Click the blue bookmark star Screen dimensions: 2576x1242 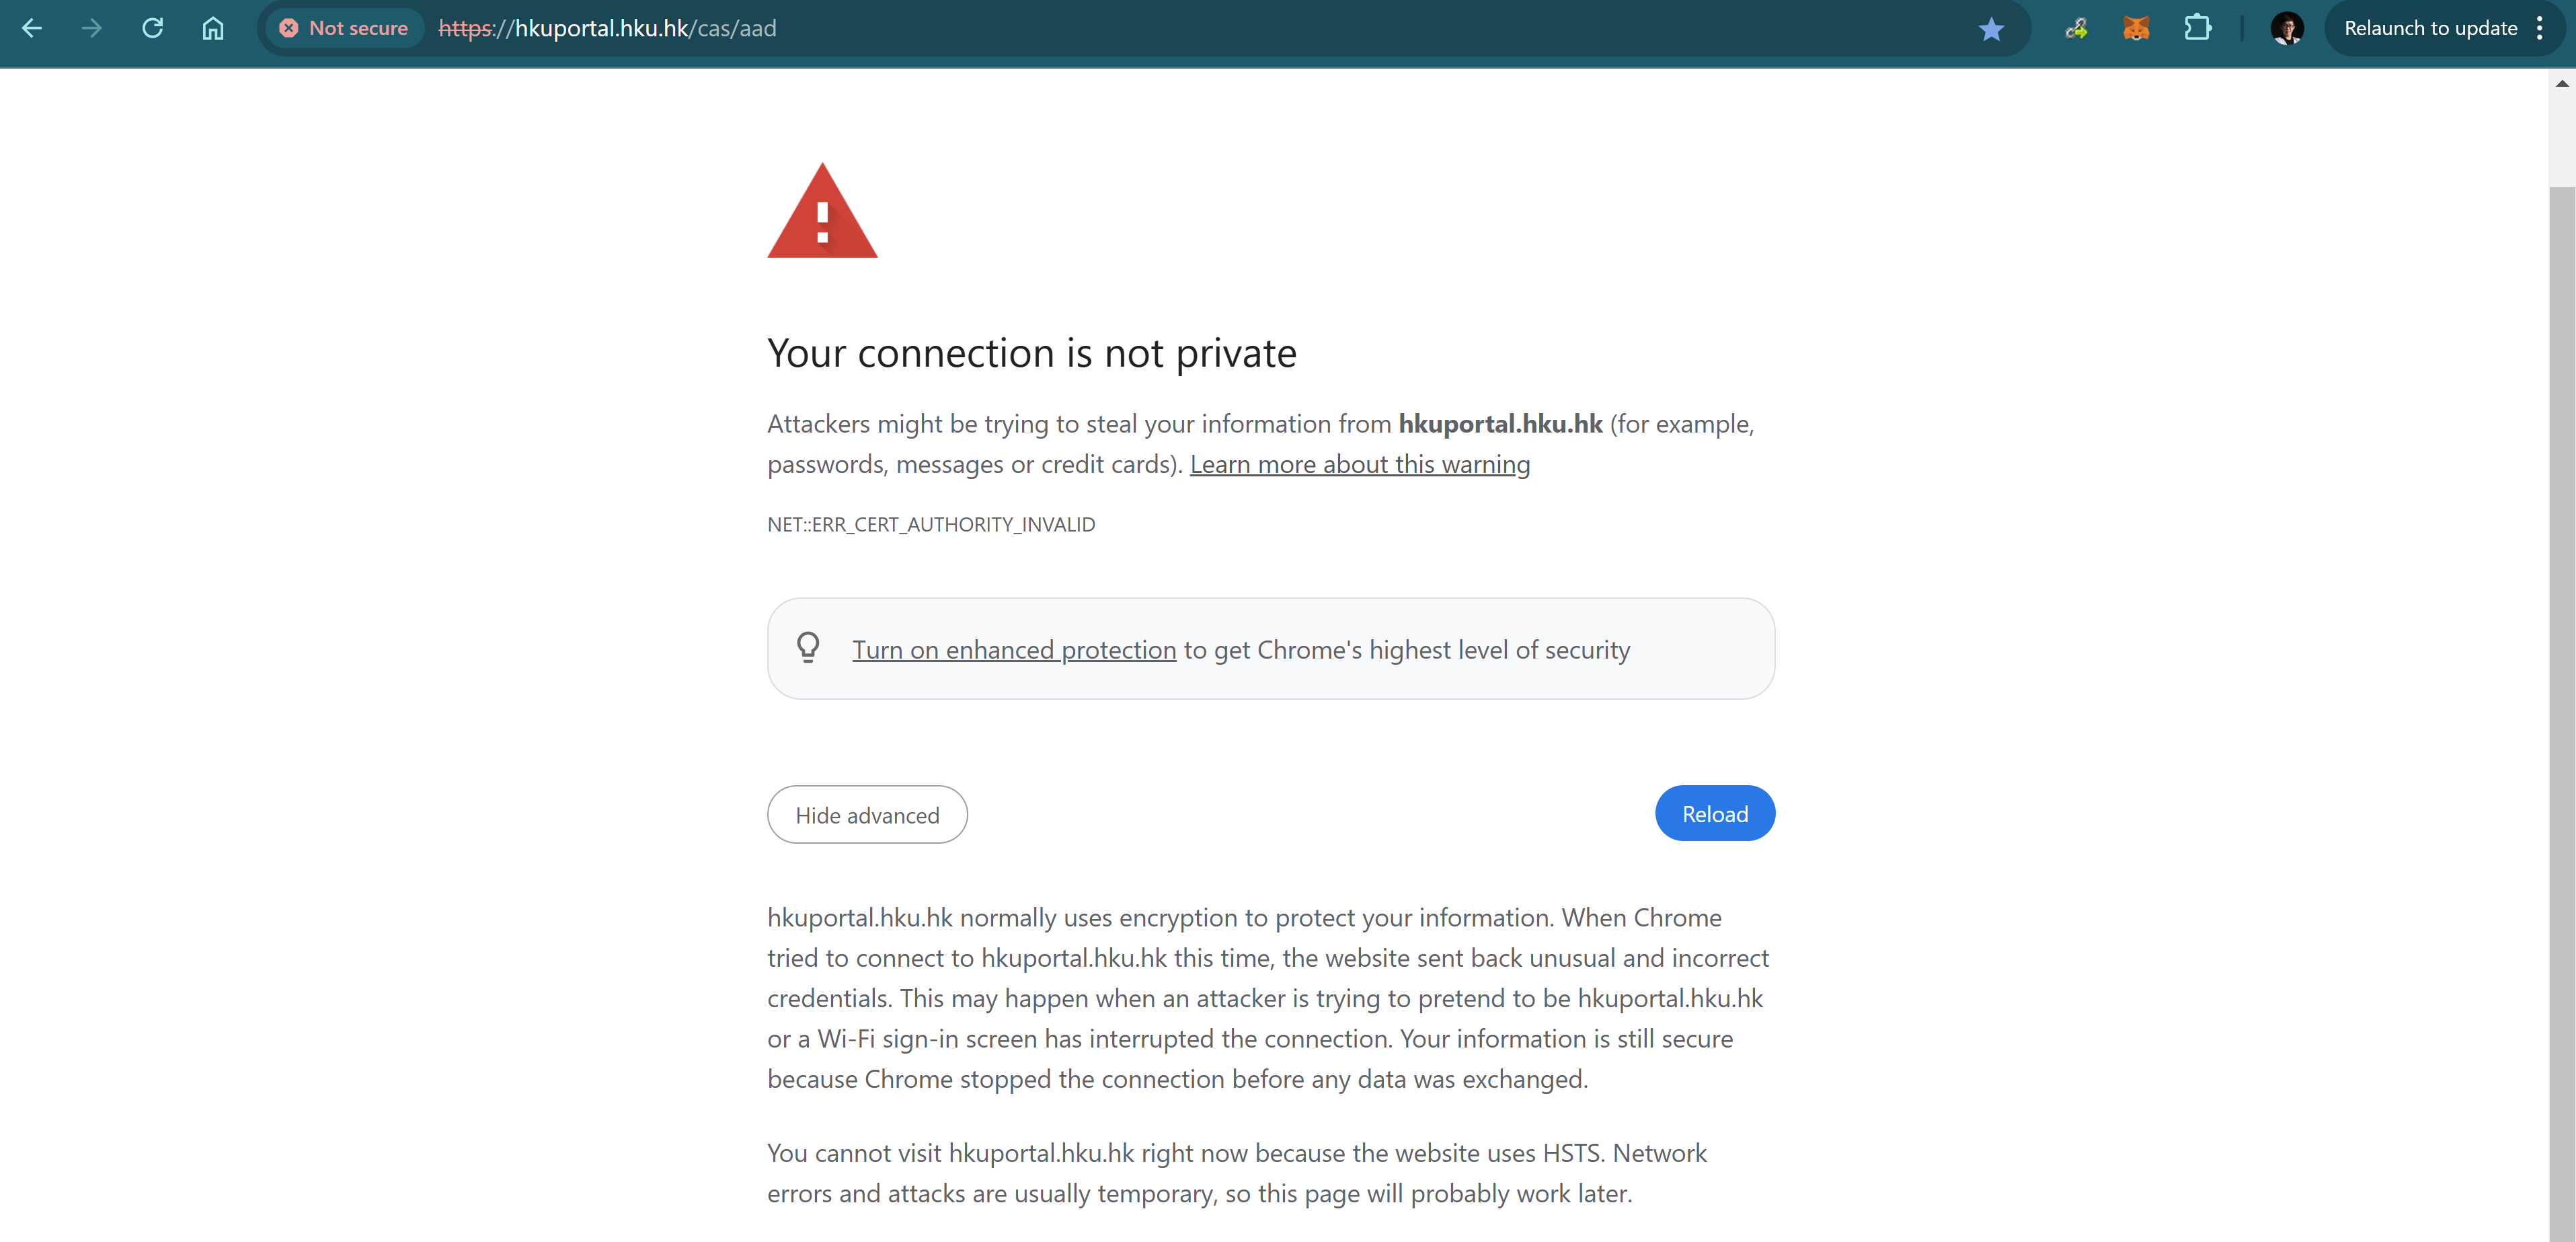point(1991,29)
